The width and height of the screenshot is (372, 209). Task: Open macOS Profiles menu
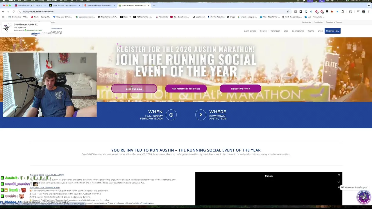pyautogui.click(x=63, y=1)
